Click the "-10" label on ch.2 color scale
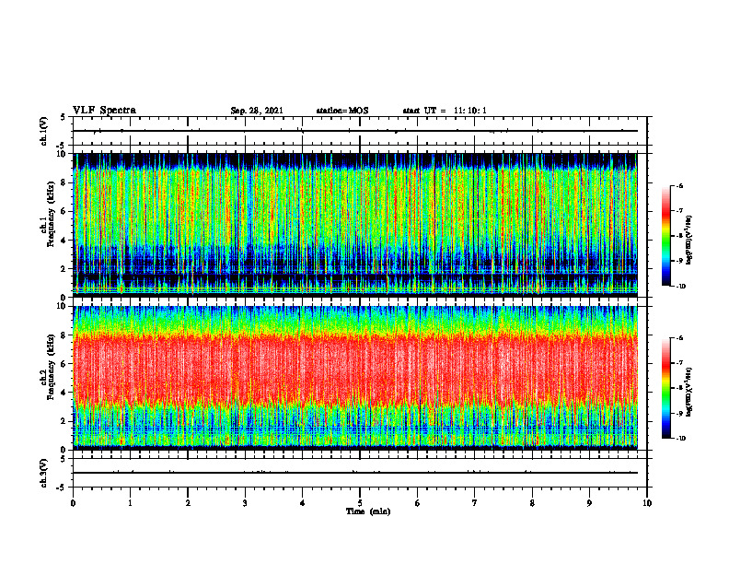The height and width of the screenshot is (564, 729). 681,439
